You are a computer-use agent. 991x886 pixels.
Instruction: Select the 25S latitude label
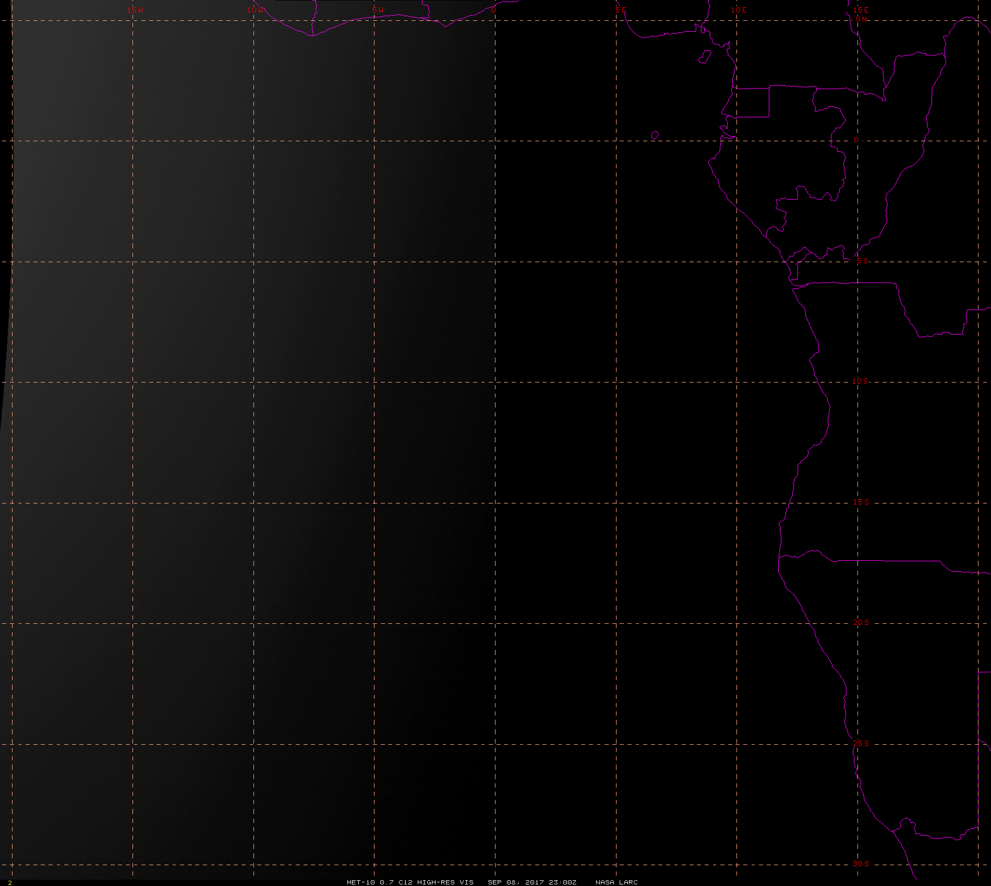pos(861,743)
